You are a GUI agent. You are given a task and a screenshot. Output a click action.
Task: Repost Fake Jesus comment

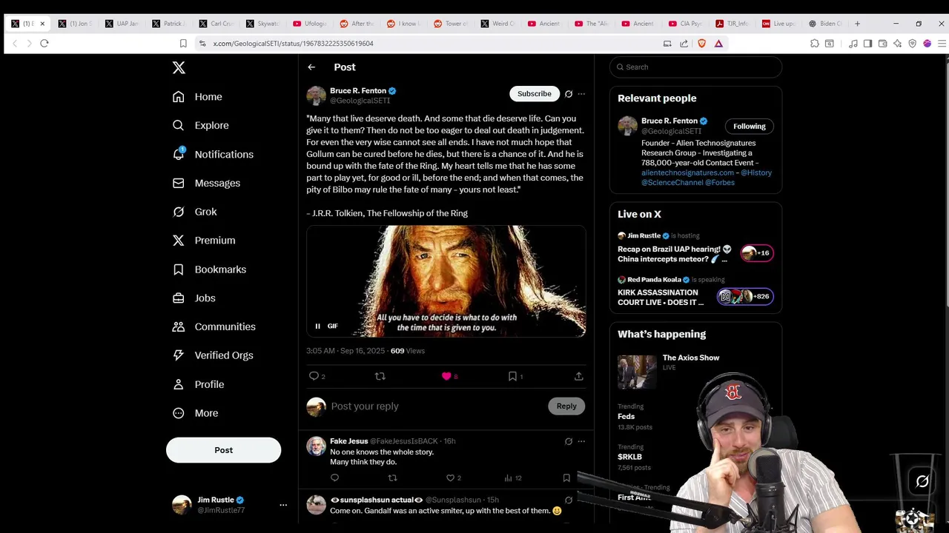(392, 477)
